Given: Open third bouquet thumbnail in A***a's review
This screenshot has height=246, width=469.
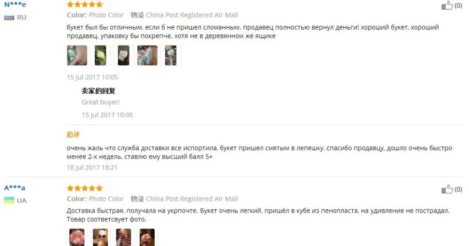Looking at the screenshot, I should (x=123, y=238).
